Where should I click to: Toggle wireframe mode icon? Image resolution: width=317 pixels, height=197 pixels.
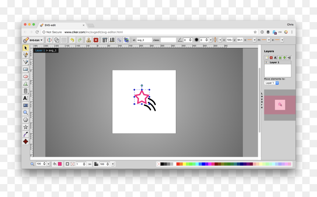pos(57,40)
